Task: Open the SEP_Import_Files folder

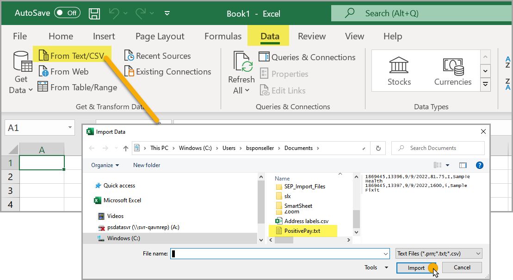Action: 300,187
